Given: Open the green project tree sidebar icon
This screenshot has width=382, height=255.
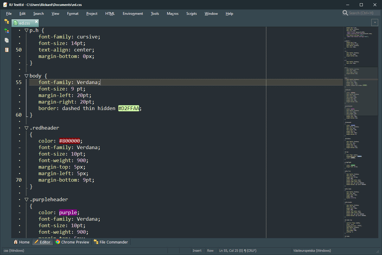Looking at the screenshot, I should pos(7,31).
